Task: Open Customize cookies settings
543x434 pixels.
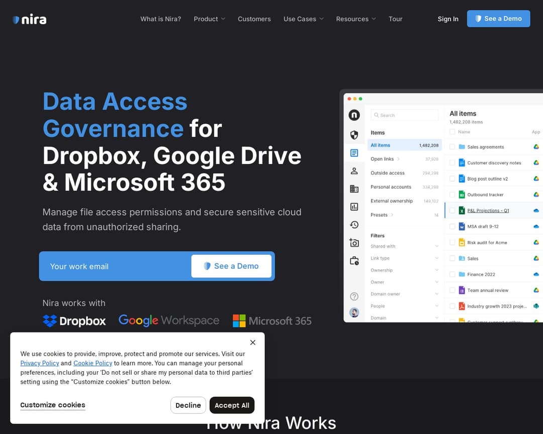Action: coord(53,405)
